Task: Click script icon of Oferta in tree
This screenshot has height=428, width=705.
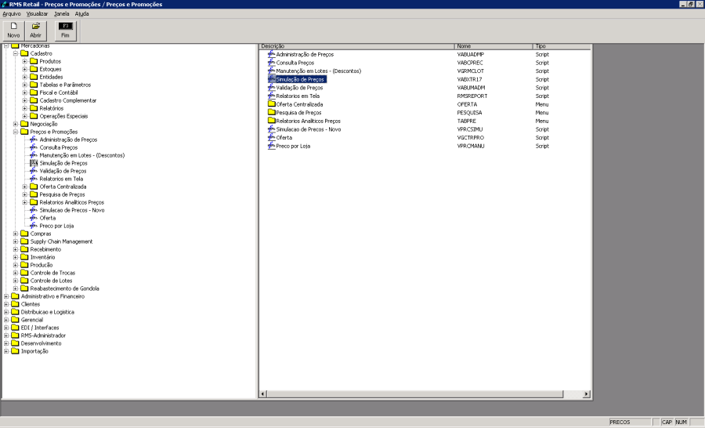Action: click(x=34, y=218)
